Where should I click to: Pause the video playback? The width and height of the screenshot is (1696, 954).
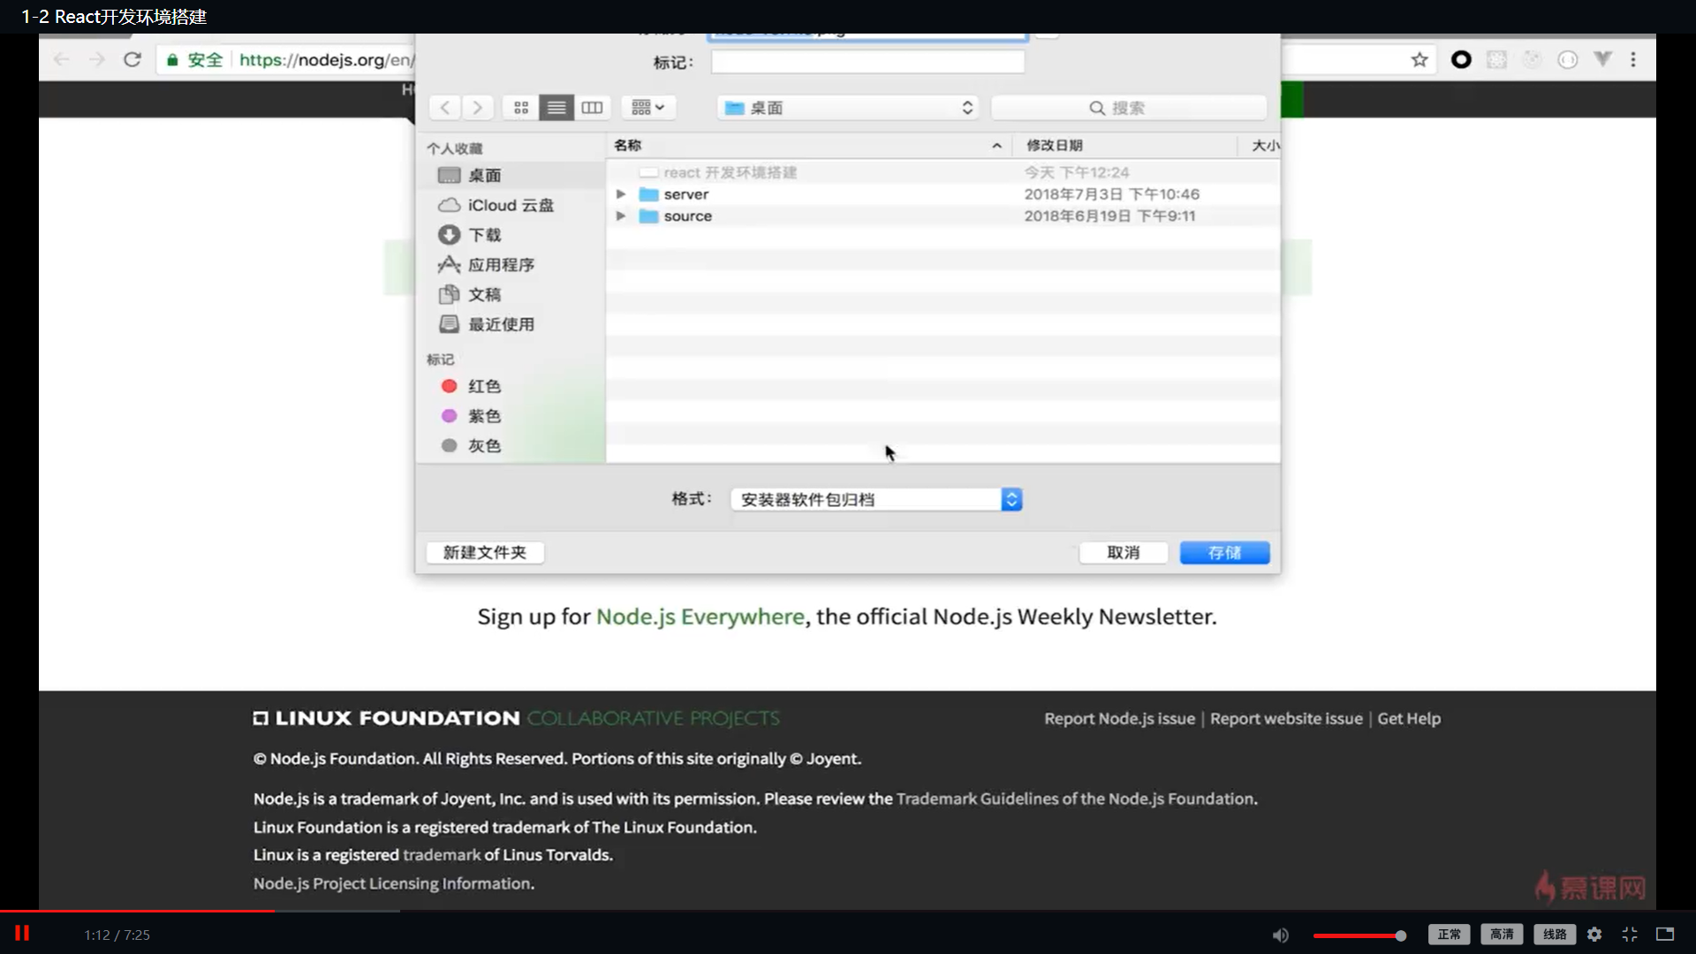pyautogui.click(x=23, y=934)
